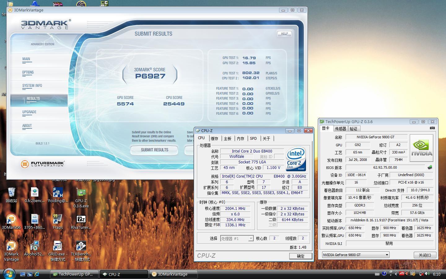
Task: Launch Internet Explorer from quick launch
Action: click(x=37, y=274)
